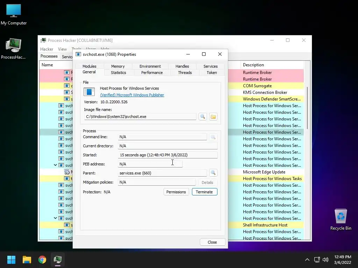
Task: Select the Windows Defender SmartScreen row
Action: coord(266,99)
